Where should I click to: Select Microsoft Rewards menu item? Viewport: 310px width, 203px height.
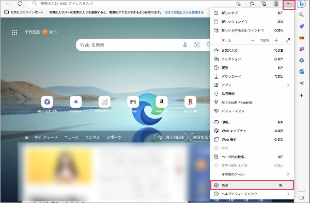252,103
